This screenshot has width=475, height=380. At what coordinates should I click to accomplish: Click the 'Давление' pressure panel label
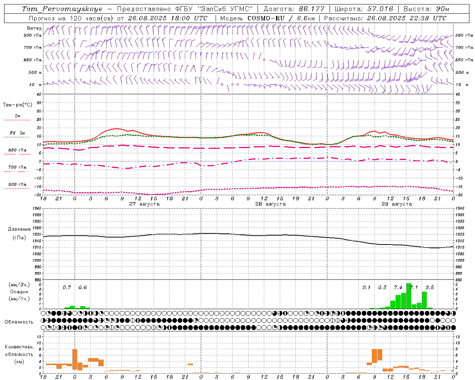click(x=19, y=229)
